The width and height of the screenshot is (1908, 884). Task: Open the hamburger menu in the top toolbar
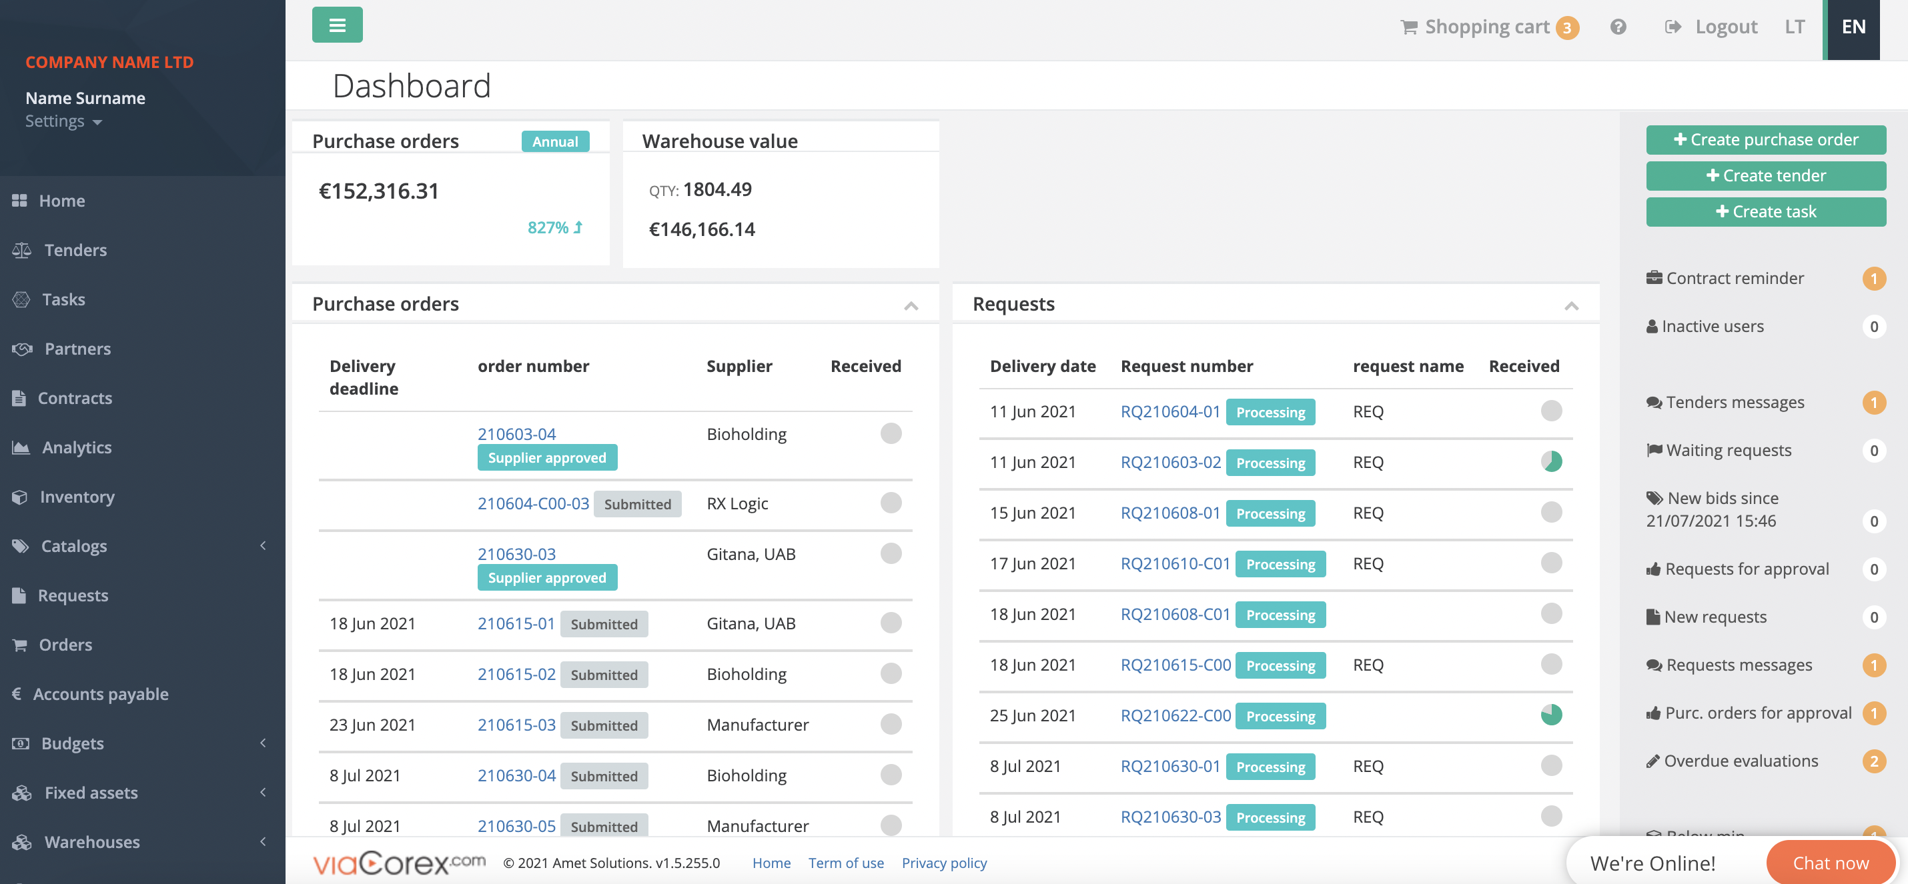coord(337,25)
